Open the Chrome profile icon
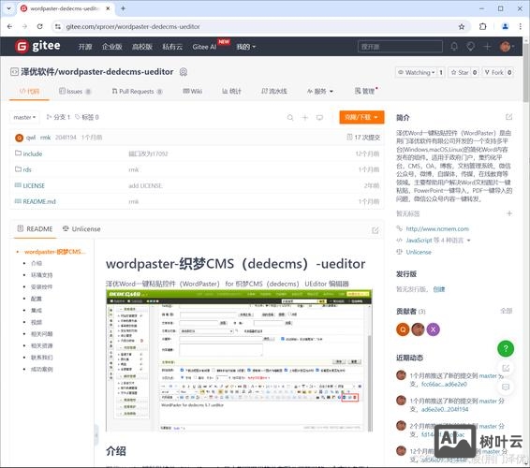The height and width of the screenshot is (468, 530). (505, 27)
